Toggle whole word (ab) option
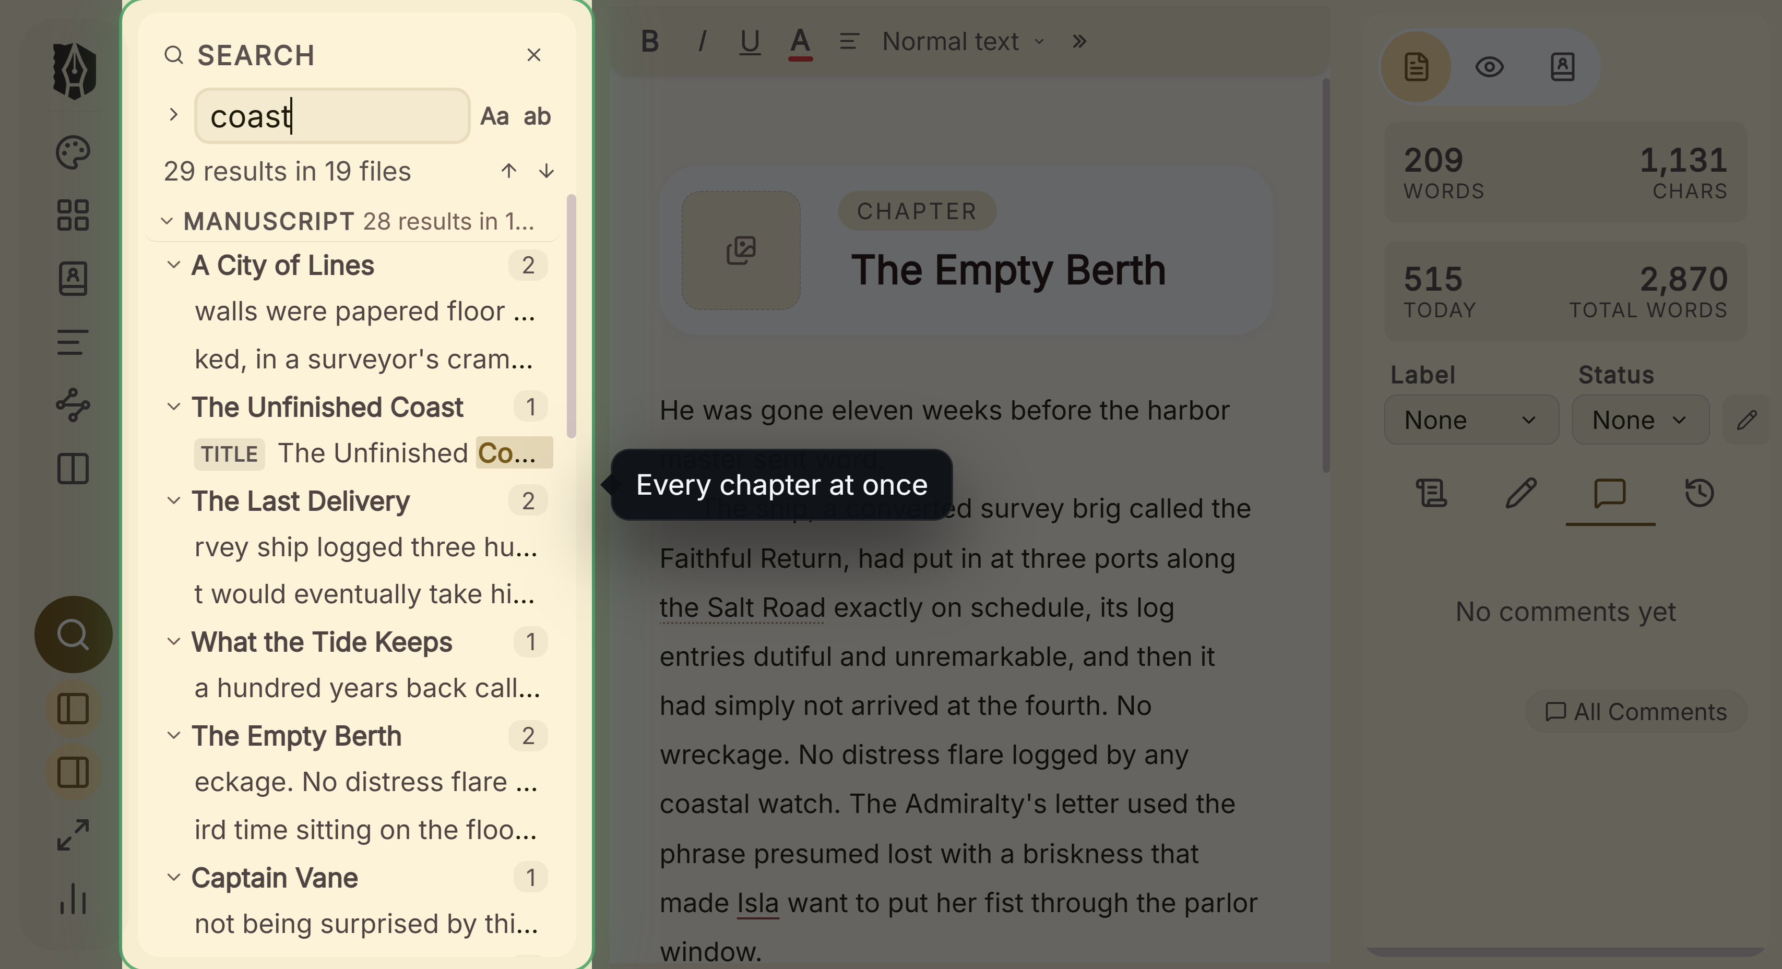This screenshot has height=969, width=1782. click(x=537, y=116)
